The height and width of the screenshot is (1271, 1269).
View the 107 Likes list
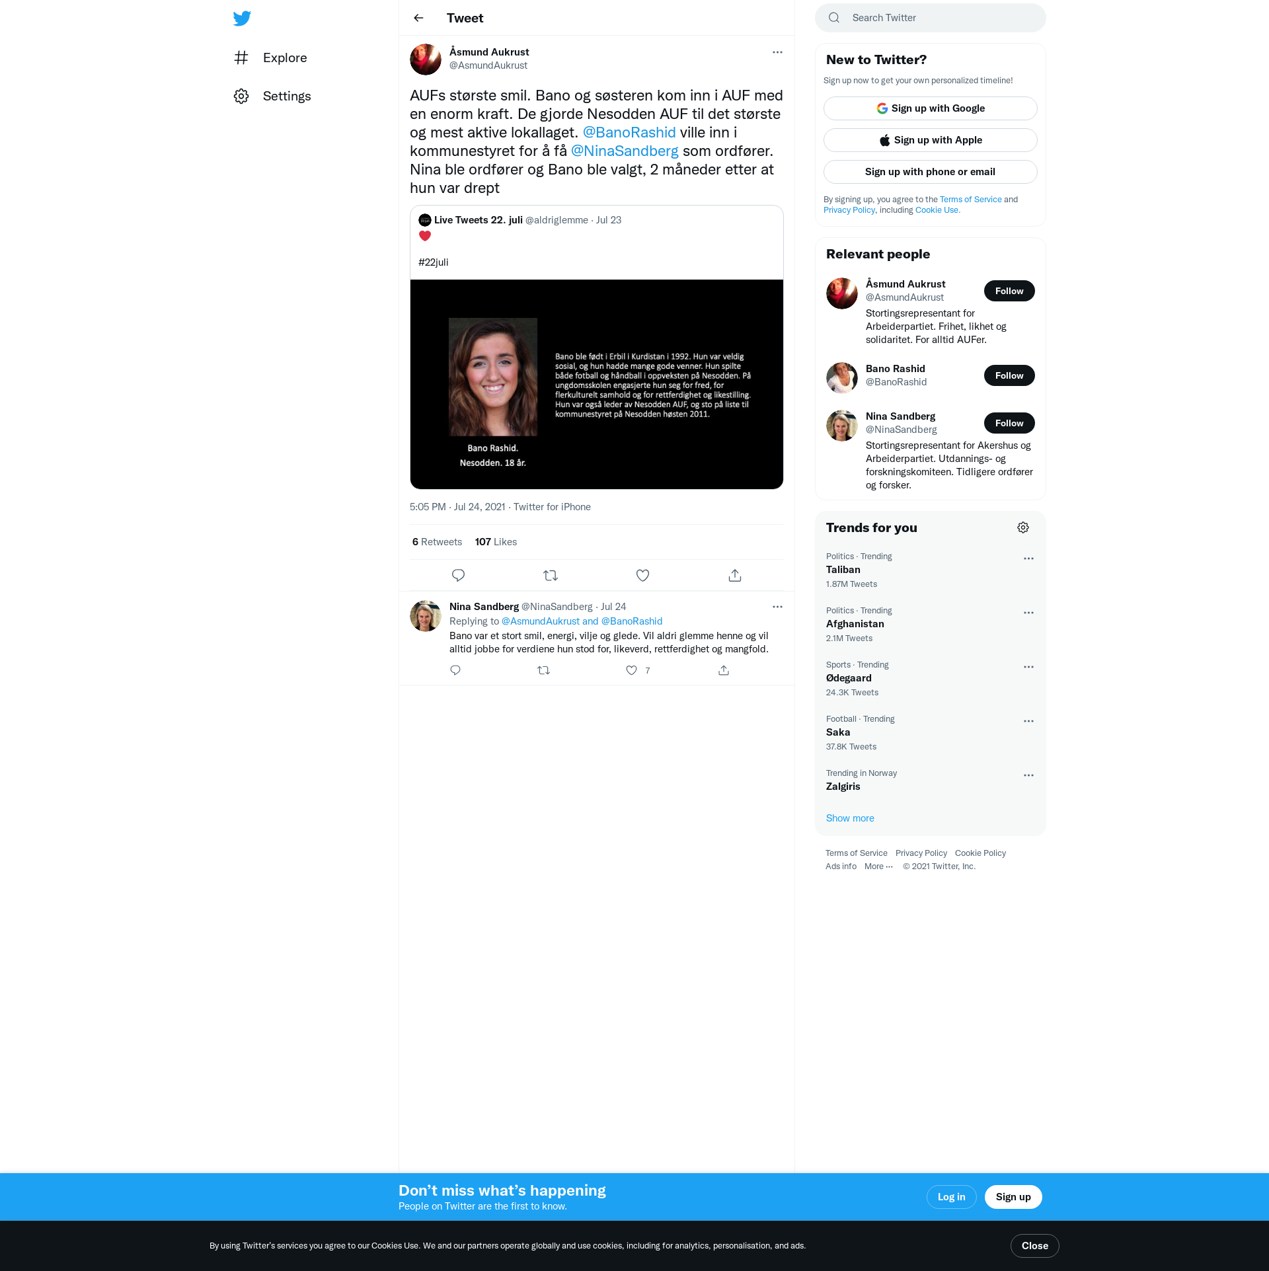coord(496,542)
